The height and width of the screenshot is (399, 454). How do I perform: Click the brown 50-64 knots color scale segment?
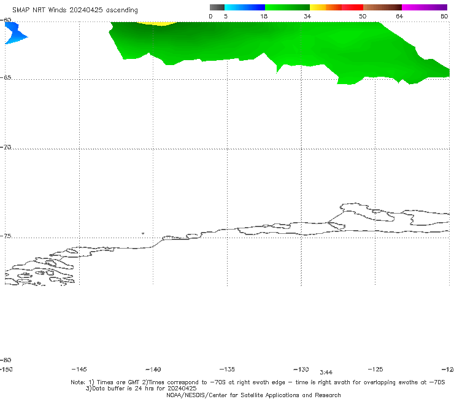(x=382, y=7)
